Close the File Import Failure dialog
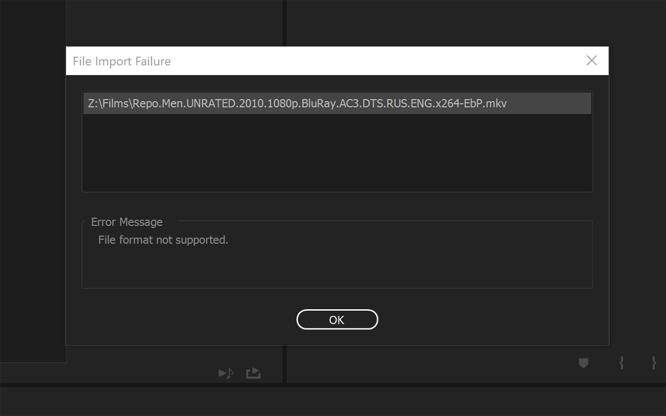The width and height of the screenshot is (666, 416). coord(592,60)
